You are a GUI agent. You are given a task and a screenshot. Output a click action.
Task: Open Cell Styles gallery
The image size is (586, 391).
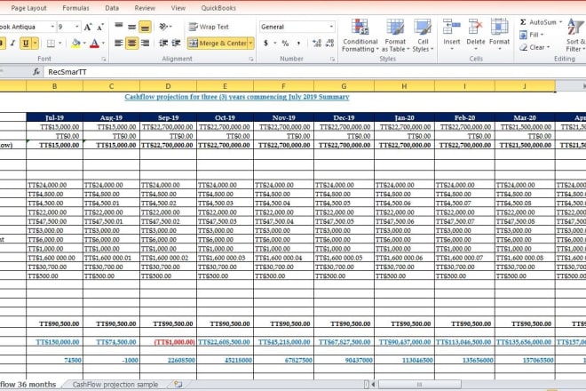click(423, 36)
